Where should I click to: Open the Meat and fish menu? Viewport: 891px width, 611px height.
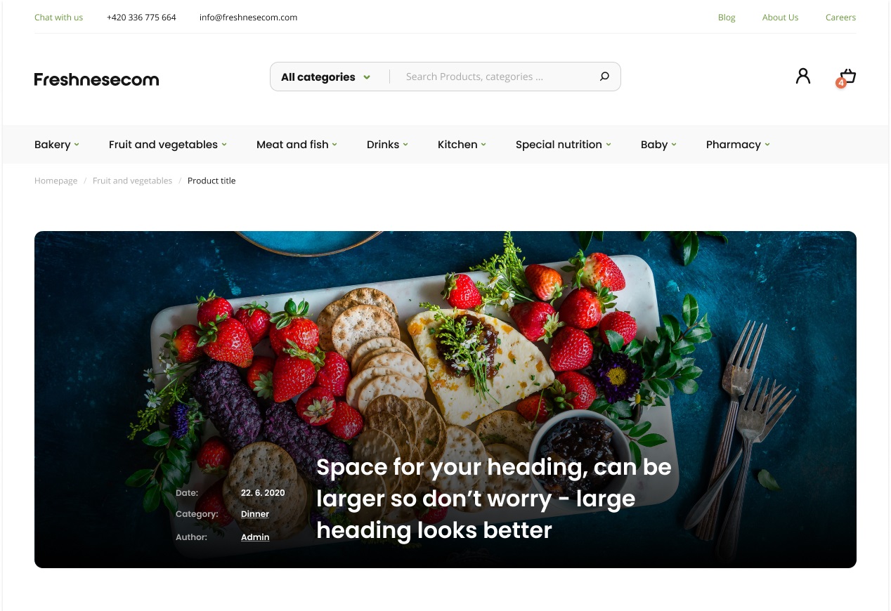[x=297, y=145]
